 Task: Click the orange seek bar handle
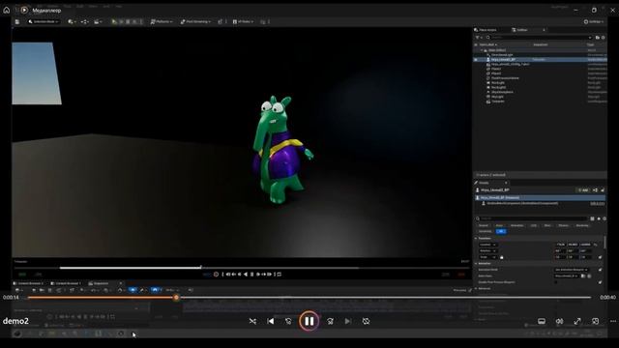[176, 298]
